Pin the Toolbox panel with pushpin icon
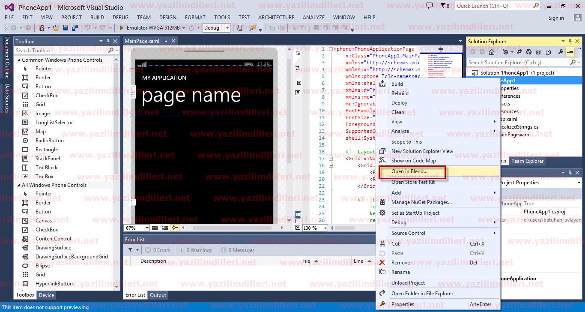 point(107,41)
